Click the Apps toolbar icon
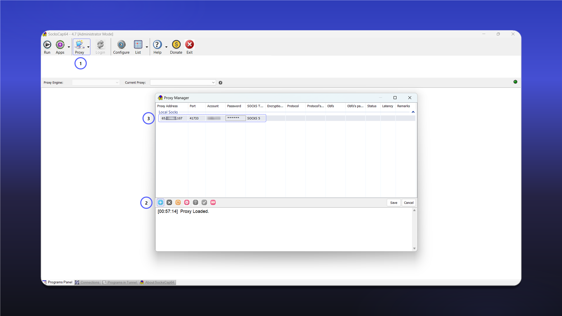The height and width of the screenshot is (316, 562). tap(60, 44)
